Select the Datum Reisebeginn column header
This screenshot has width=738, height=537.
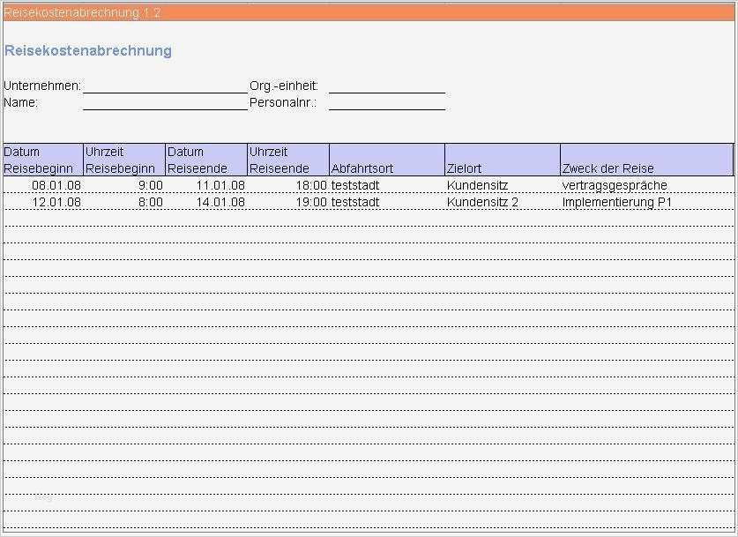41,160
